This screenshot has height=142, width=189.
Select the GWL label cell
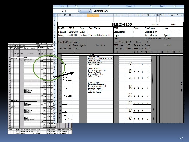tap(116, 28)
